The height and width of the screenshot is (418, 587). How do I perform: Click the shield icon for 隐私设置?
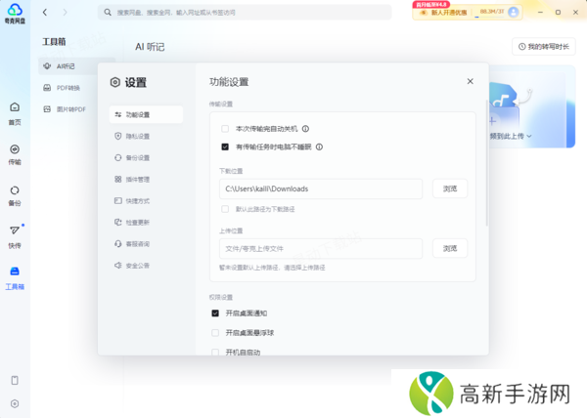(118, 136)
